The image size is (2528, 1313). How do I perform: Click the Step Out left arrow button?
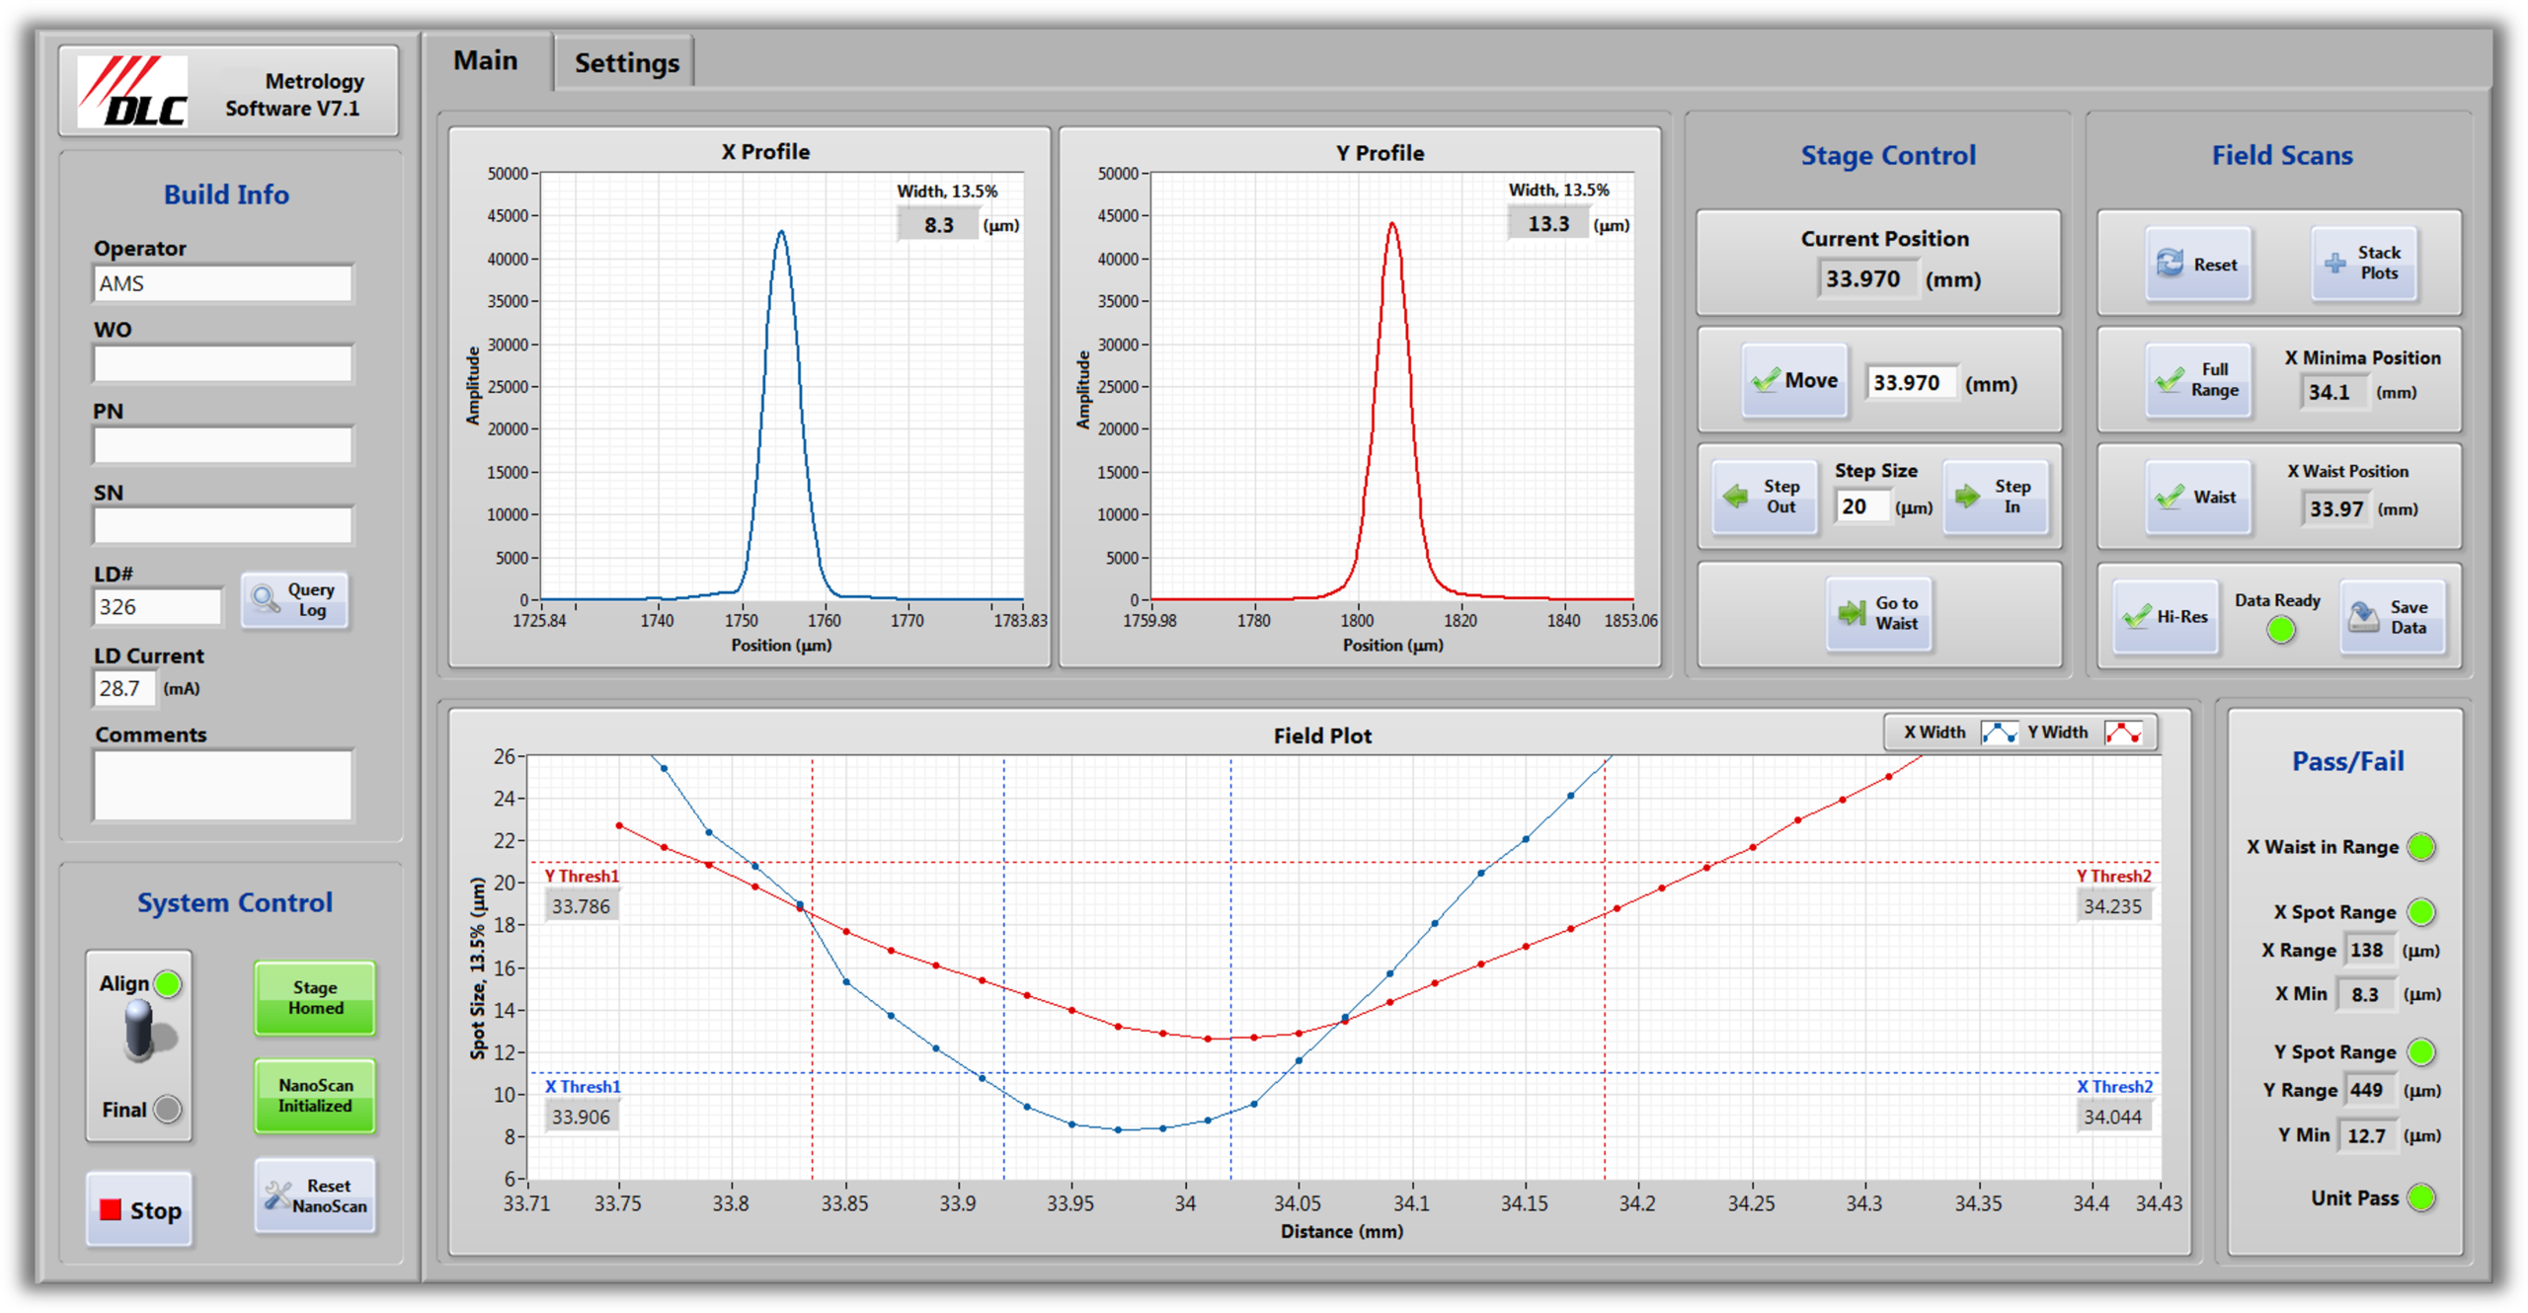click(x=1765, y=497)
